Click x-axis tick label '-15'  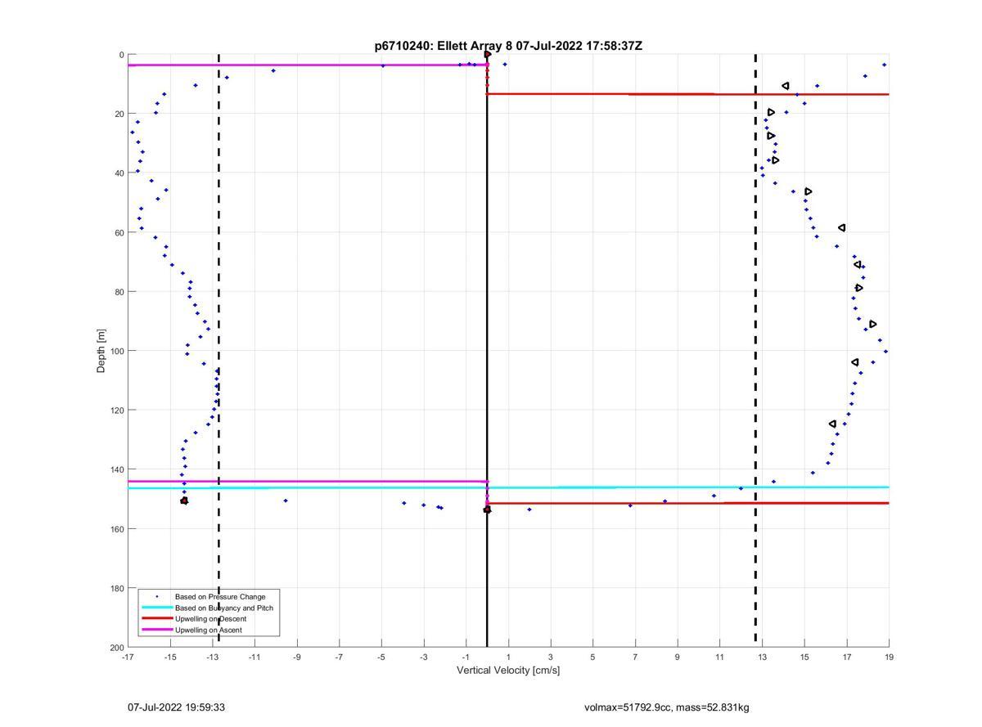[x=170, y=657]
